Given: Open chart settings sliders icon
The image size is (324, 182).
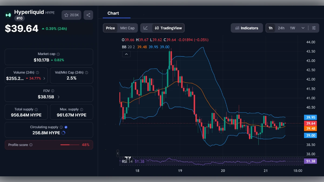Looking at the screenshot, I should (x=314, y=28).
